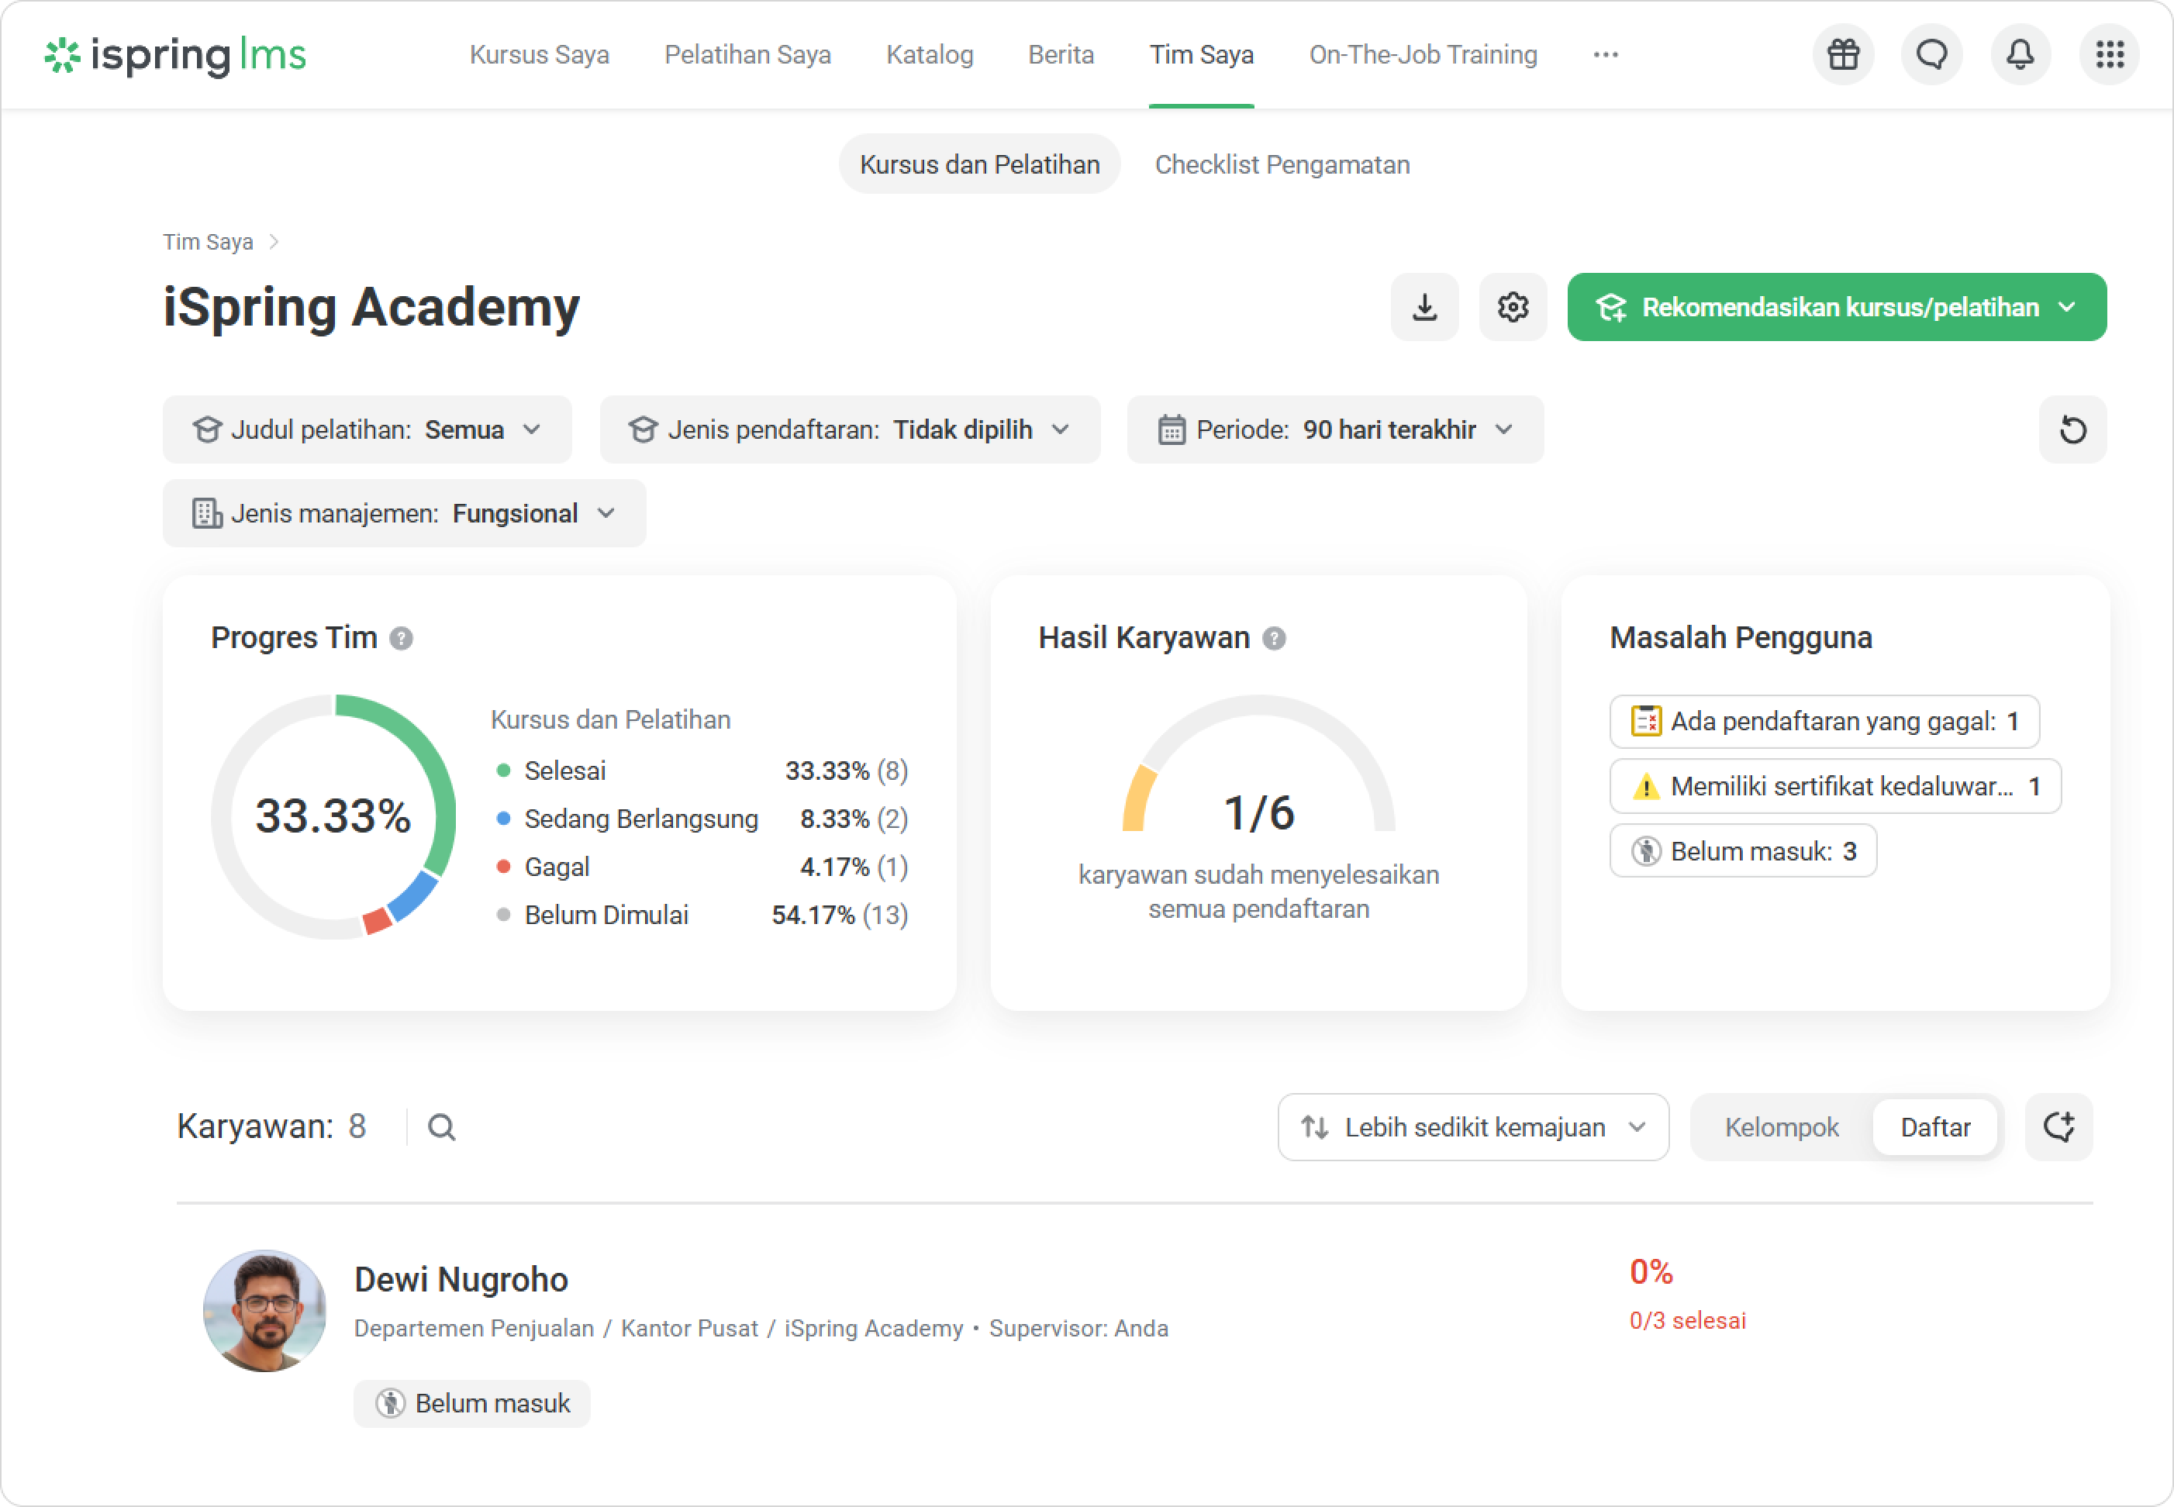Open the gear settings icon
Image resolution: width=2174 pixels, height=1507 pixels.
[x=1512, y=307]
